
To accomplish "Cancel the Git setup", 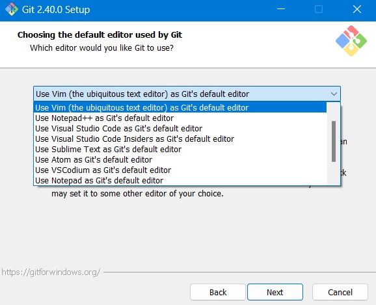I will pyautogui.click(x=340, y=292).
